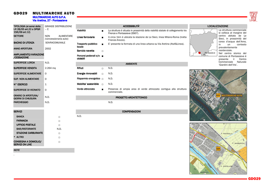Image resolution: width=270 pixels, height=191 pixels.
Task: Click the TIPOLOGIA field label
Action: tap(27, 29)
